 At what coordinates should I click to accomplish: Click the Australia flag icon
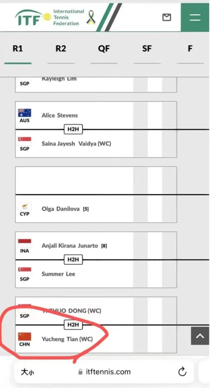click(25, 113)
